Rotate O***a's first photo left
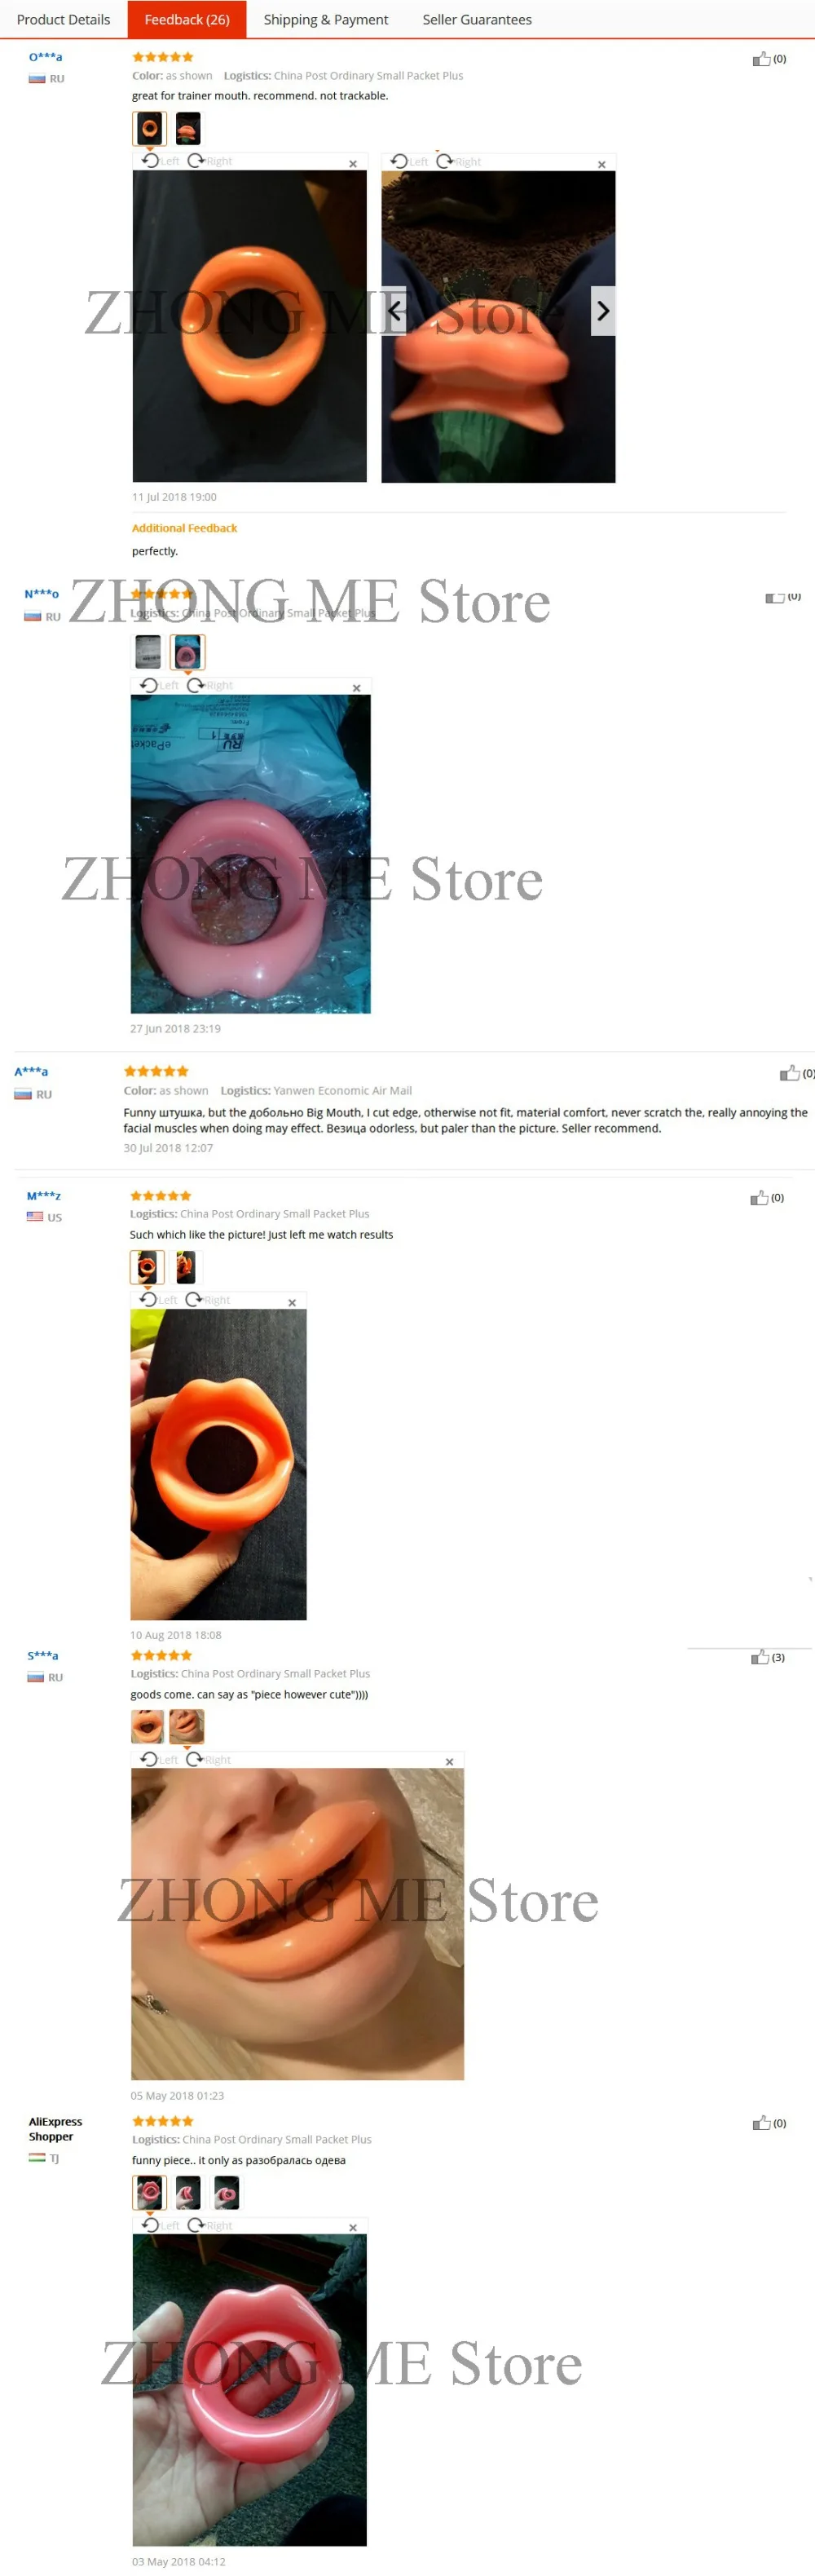 (x=160, y=161)
